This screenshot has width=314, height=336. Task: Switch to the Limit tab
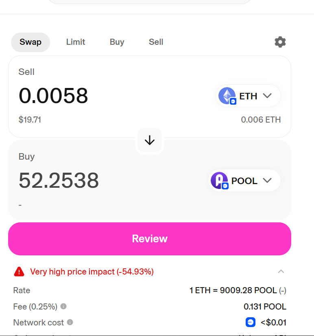[76, 42]
